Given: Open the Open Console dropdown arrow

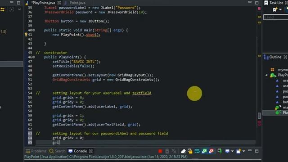Looking at the screenshot, I should (x=243, y=151).
